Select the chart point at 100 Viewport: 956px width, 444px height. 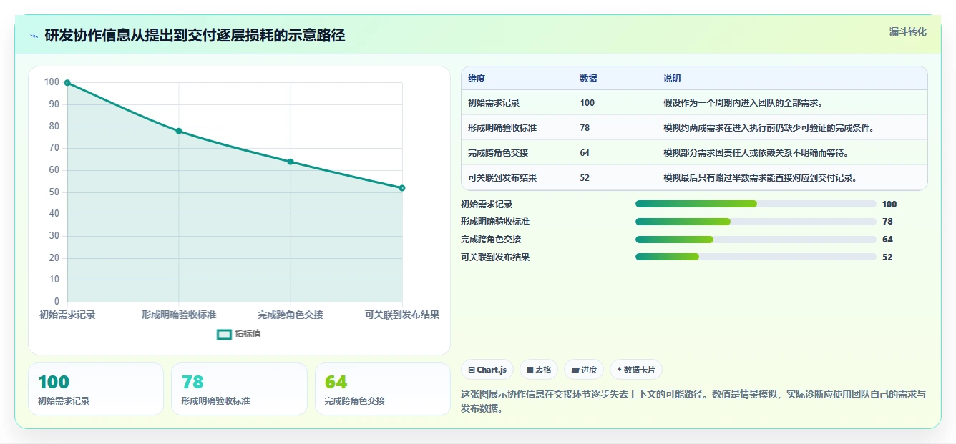coord(67,83)
